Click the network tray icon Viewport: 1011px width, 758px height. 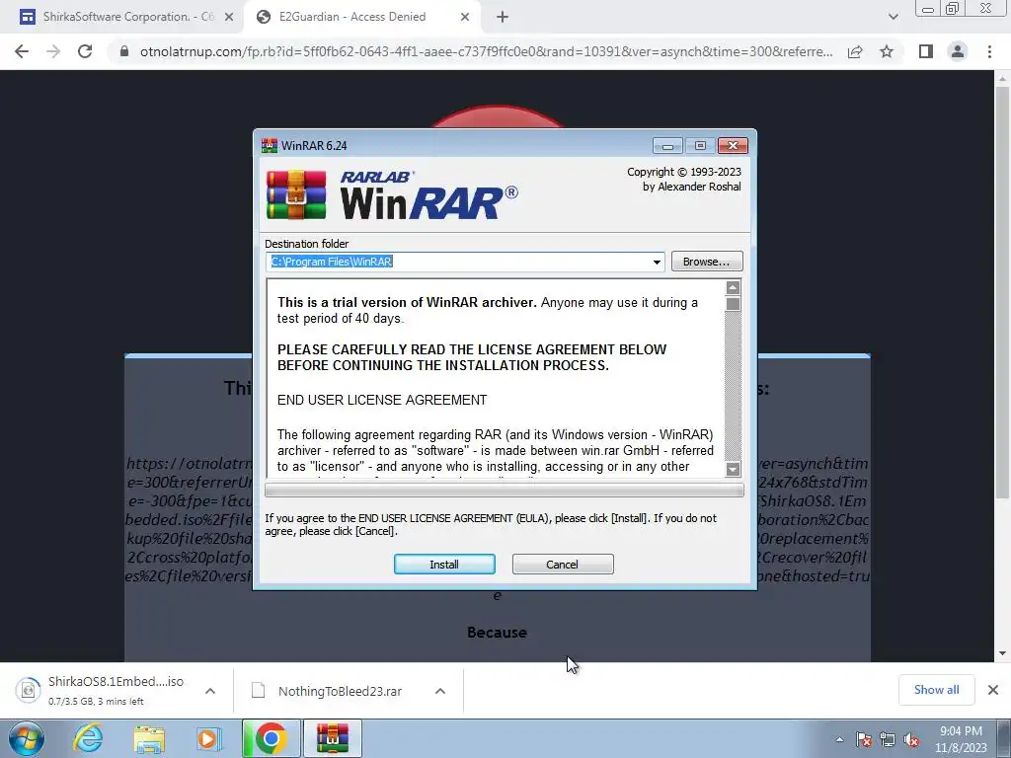888,739
